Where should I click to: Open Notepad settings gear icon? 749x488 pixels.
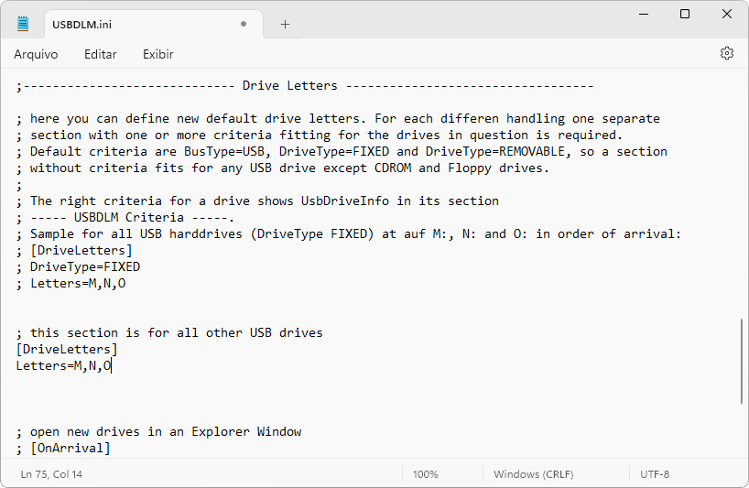tap(726, 53)
